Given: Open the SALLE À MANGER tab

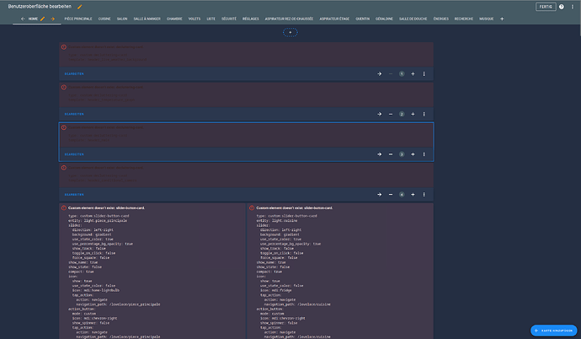Looking at the screenshot, I should [147, 19].
